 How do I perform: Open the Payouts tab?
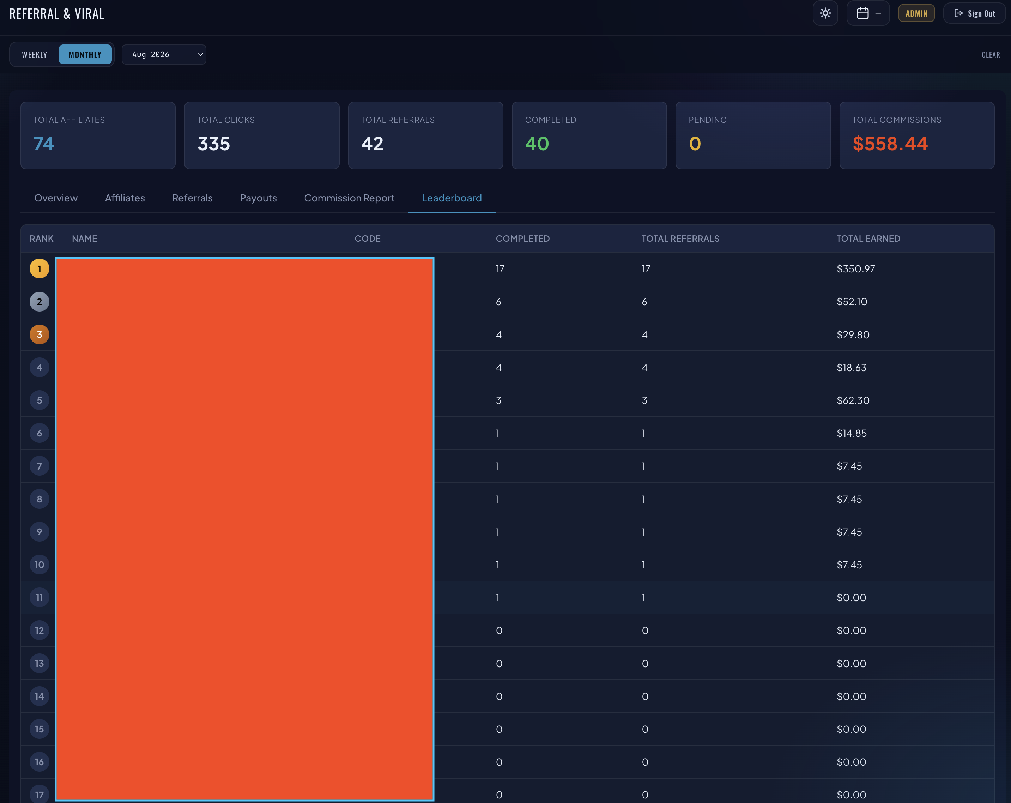point(258,198)
